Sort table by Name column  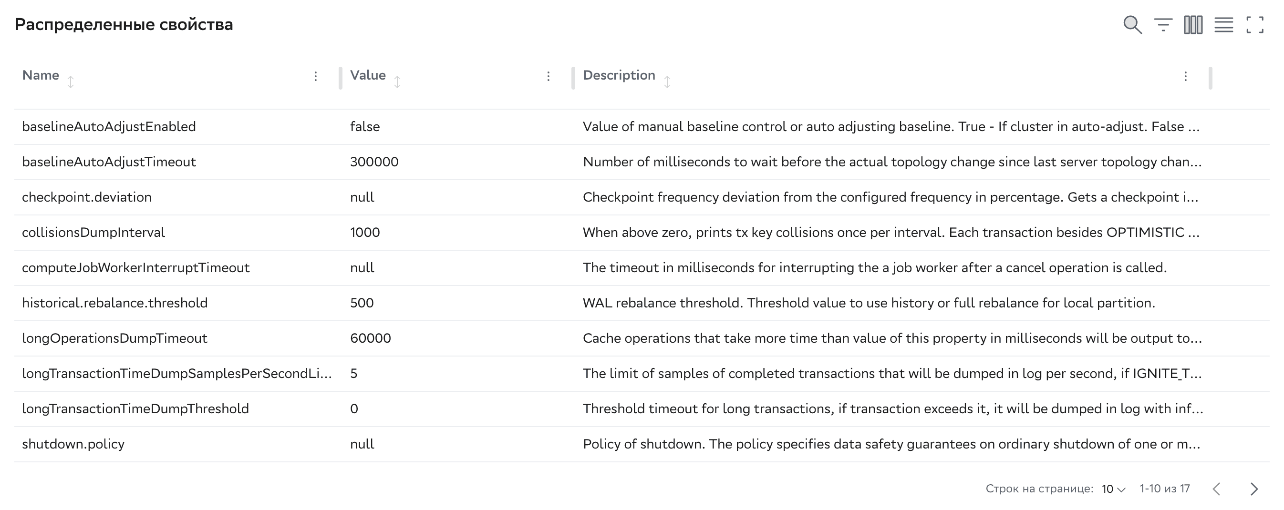70,81
